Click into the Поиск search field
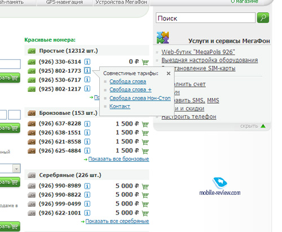282x232 pixels. coord(205,18)
